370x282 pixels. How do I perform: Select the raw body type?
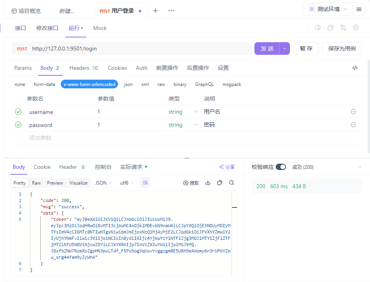tap(161, 84)
